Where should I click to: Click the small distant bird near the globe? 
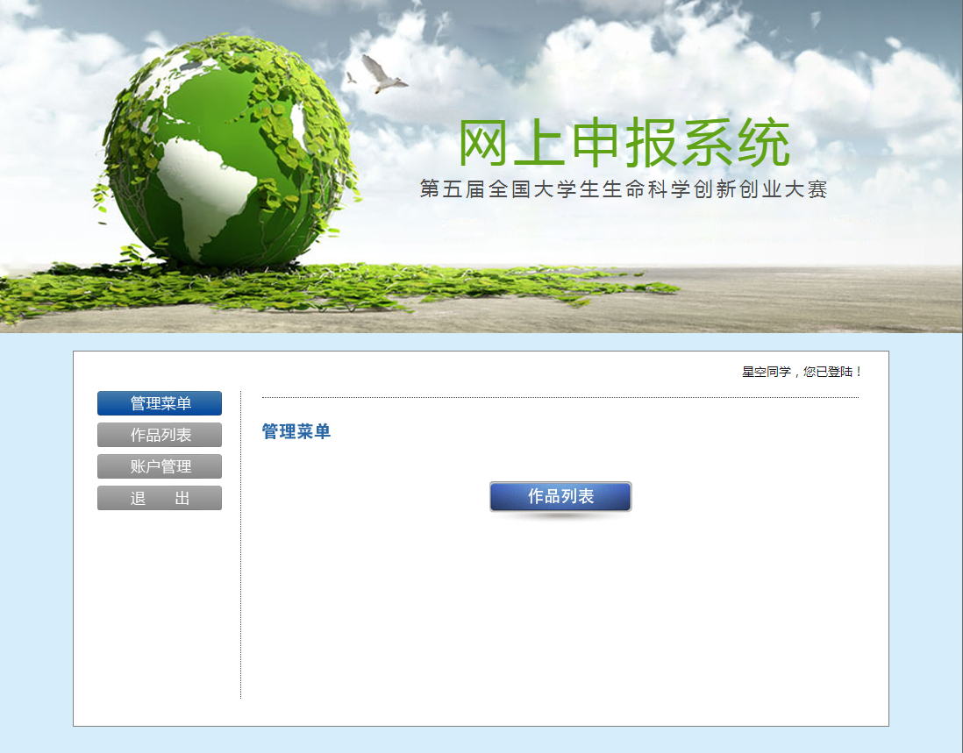click(351, 78)
